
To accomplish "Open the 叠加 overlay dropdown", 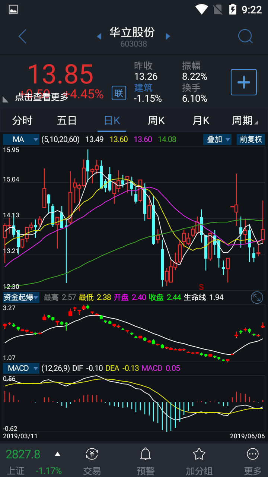I will point(217,139).
